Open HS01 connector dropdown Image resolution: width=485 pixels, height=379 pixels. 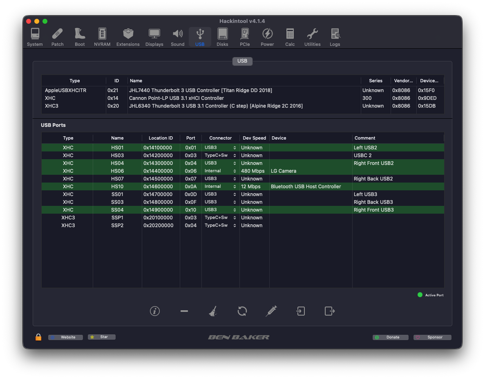pos(221,147)
